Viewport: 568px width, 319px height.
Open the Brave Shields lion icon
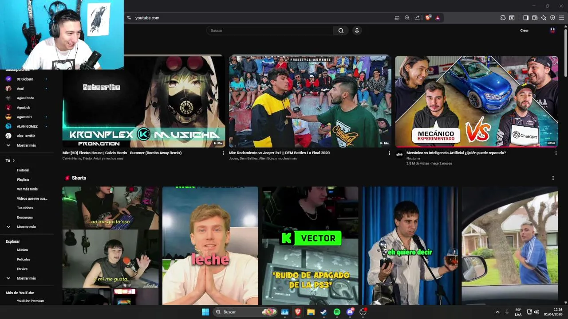click(428, 18)
